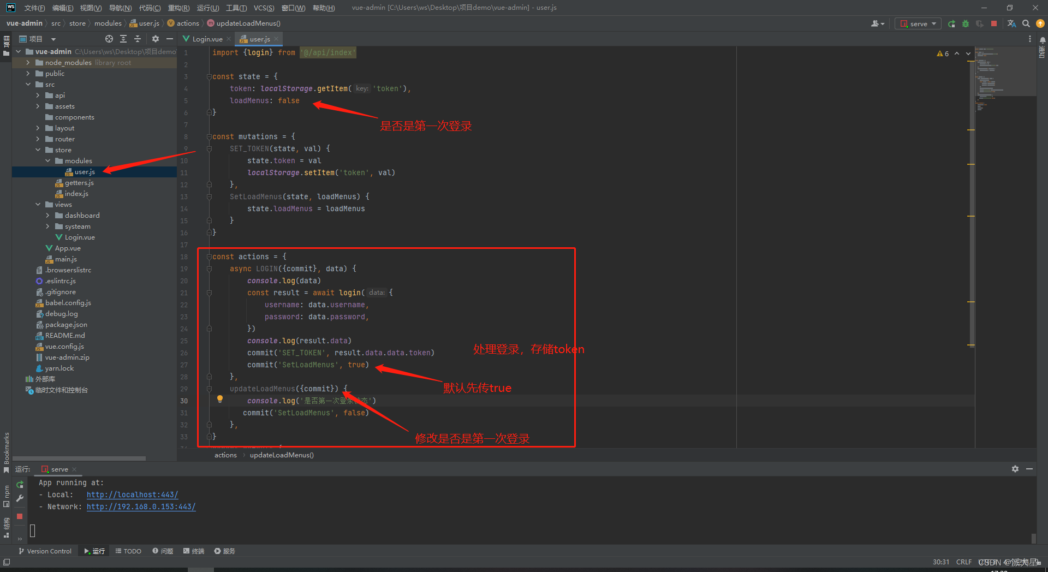Image resolution: width=1048 pixels, height=572 pixels.
Task: Open the TODO tool tab
Action: click(128, 551)
